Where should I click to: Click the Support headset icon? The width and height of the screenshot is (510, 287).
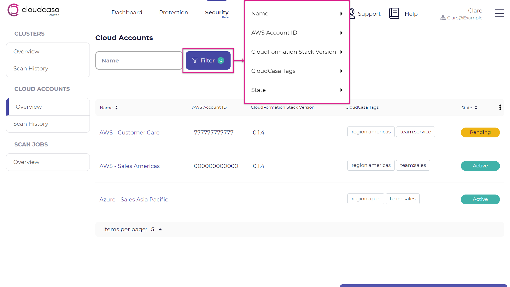pos(352,13)
